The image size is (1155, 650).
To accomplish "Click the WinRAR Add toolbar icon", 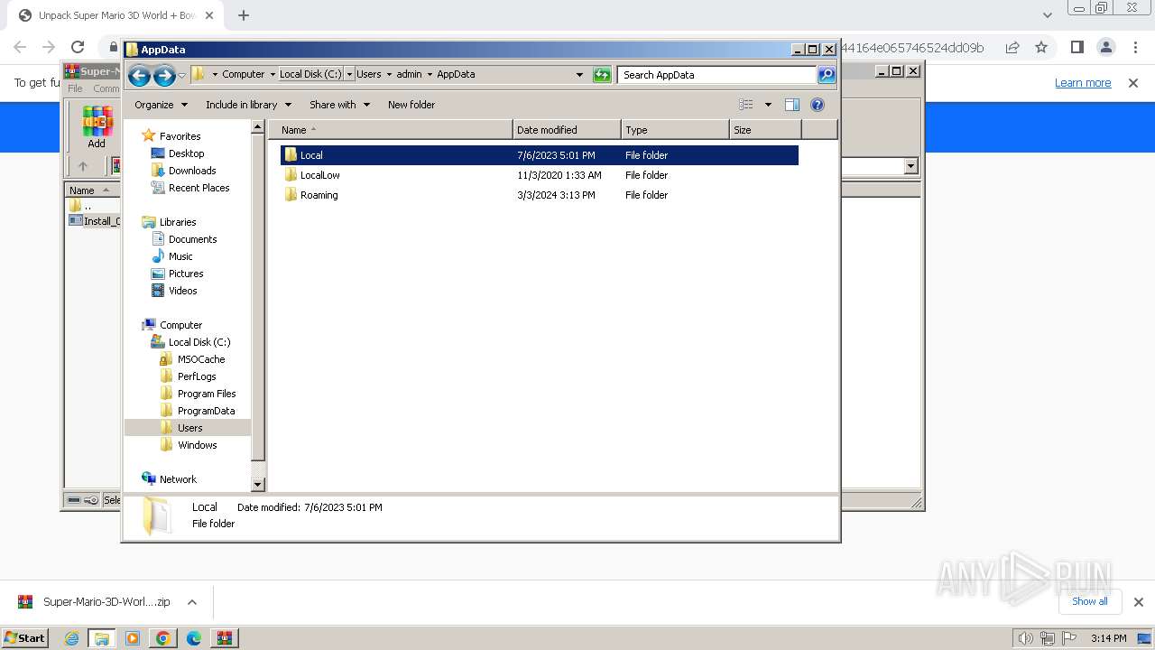I will (x=97, y=127).
